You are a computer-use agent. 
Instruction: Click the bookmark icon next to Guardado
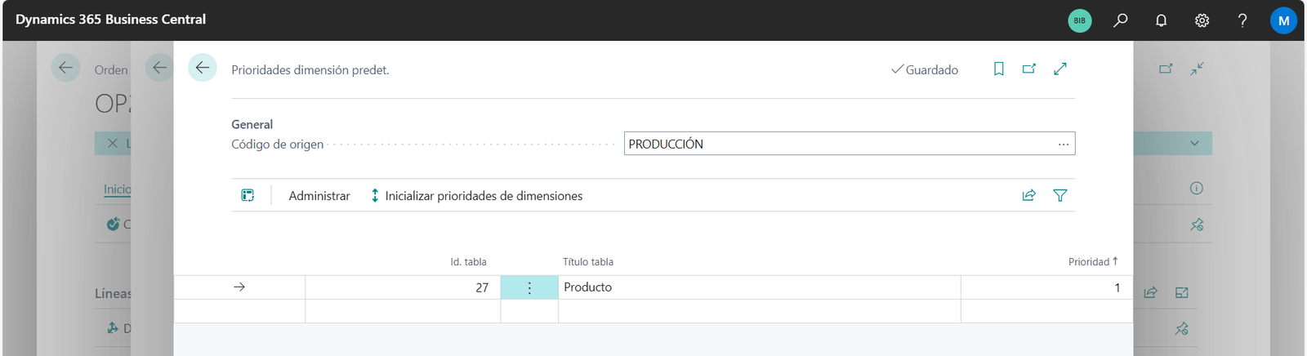click(998, 69)
